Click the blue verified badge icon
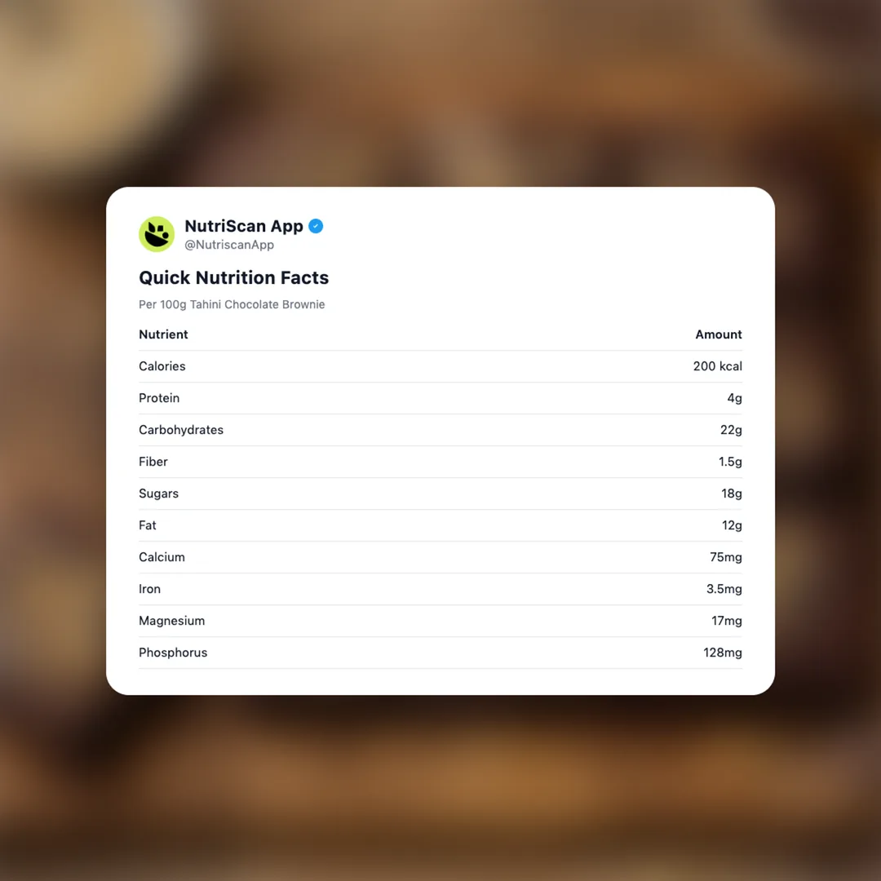The image size is (881, 881). point(316,226)
